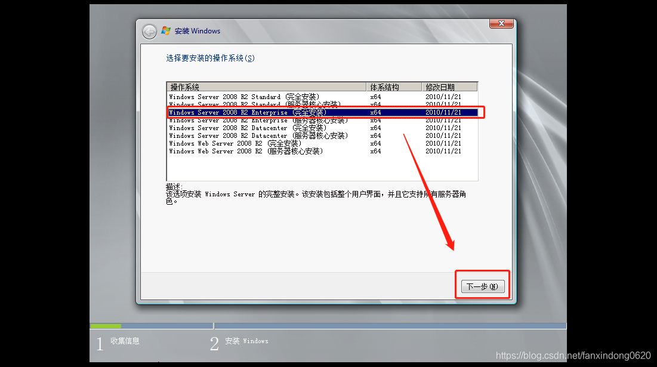Select Windows Server 2008 R2 Datacenter (服务器核心安装)
657x367 pixels.
(322, 135)
